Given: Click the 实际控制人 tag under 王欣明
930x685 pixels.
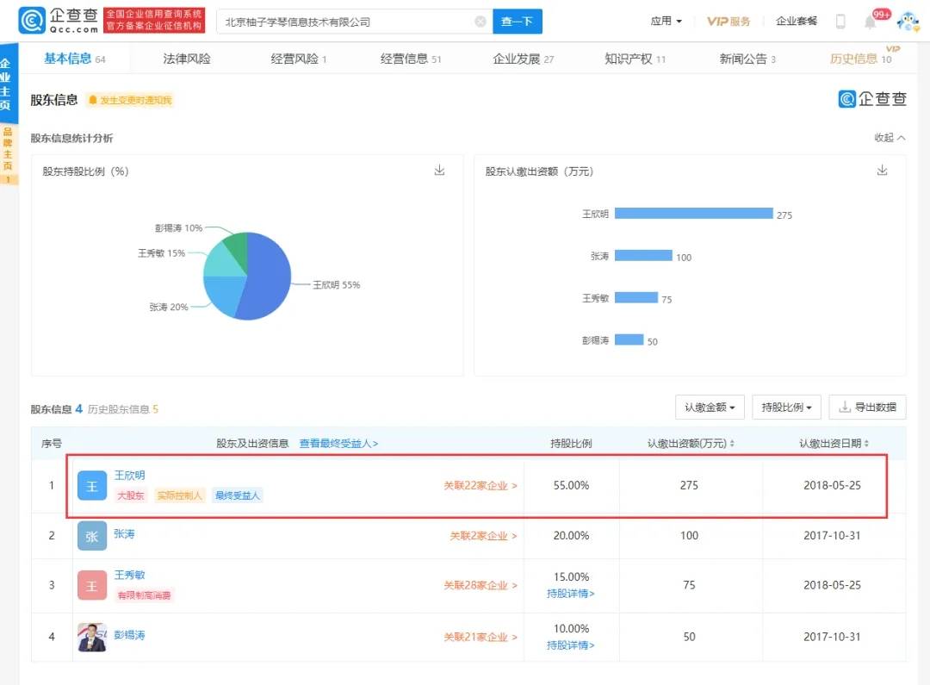Looking at the screenshot, I should coord(180,495).
